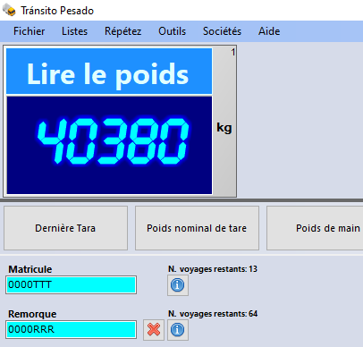This screenshot has width=363, height=347.
Task: Open the Outils menu
Action: [x=172, y=31]
